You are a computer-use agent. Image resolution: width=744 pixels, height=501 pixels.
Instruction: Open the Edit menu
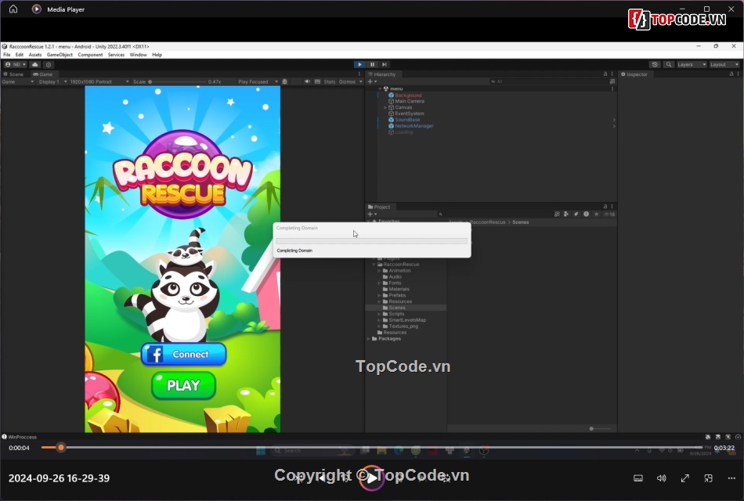(x=19, y=55)
